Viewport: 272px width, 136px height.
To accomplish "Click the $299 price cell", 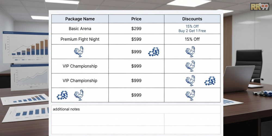I will click(136, 29).
